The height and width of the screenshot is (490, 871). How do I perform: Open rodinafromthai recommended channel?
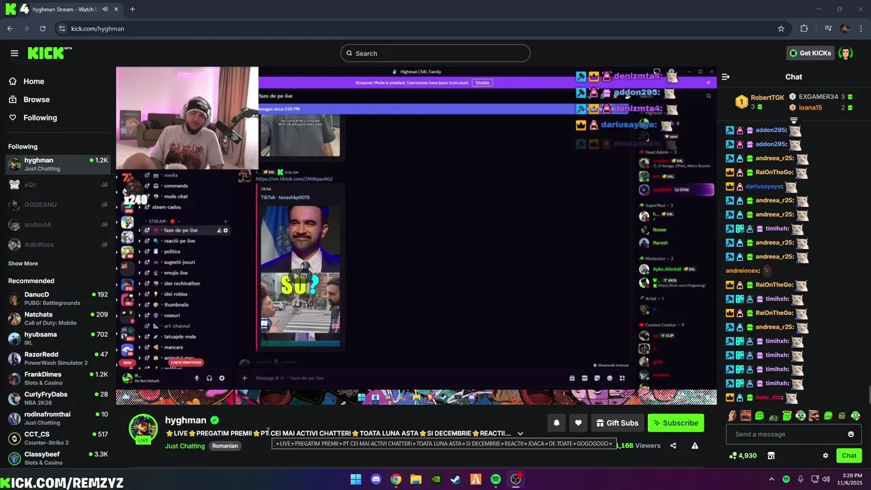click(x=58, y=418)
